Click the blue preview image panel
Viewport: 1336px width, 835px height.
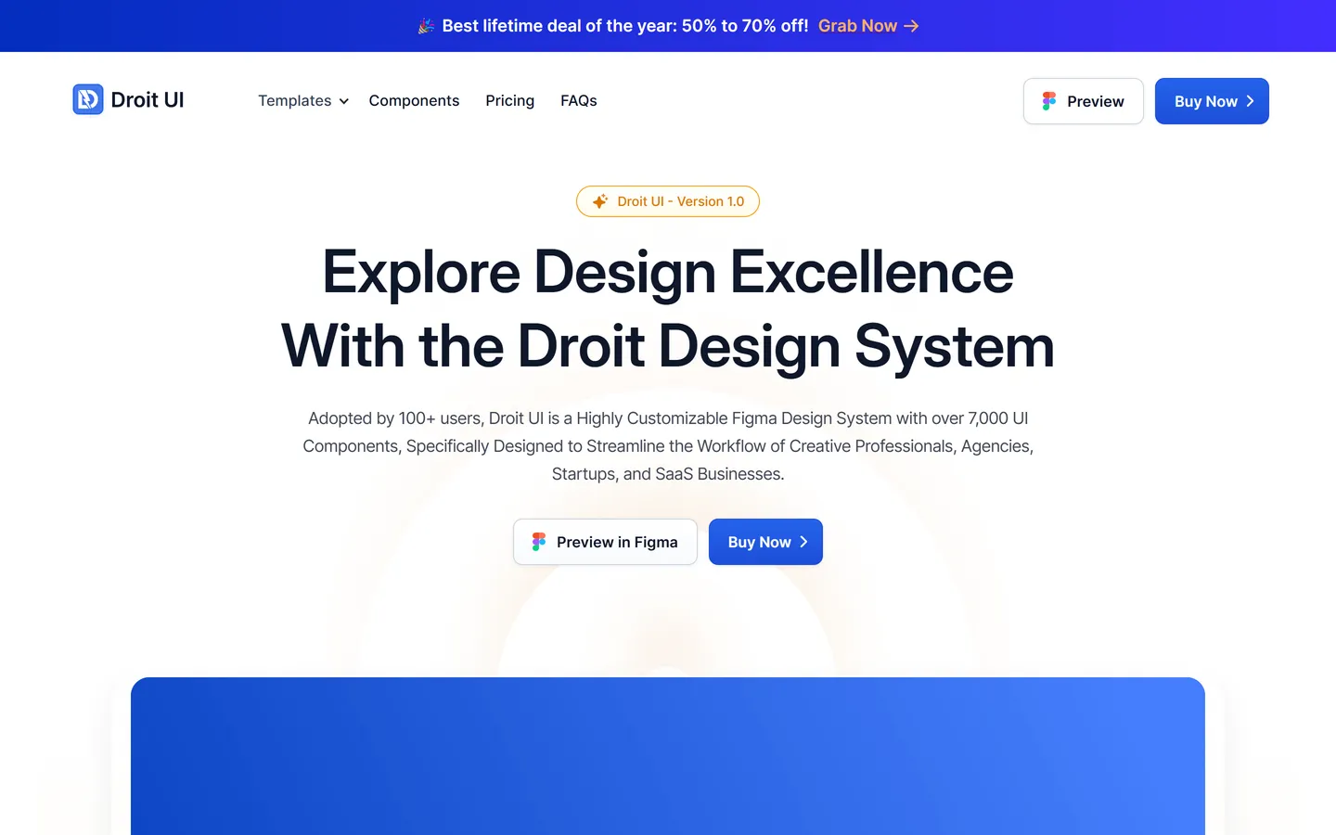(x=668, y=756)
